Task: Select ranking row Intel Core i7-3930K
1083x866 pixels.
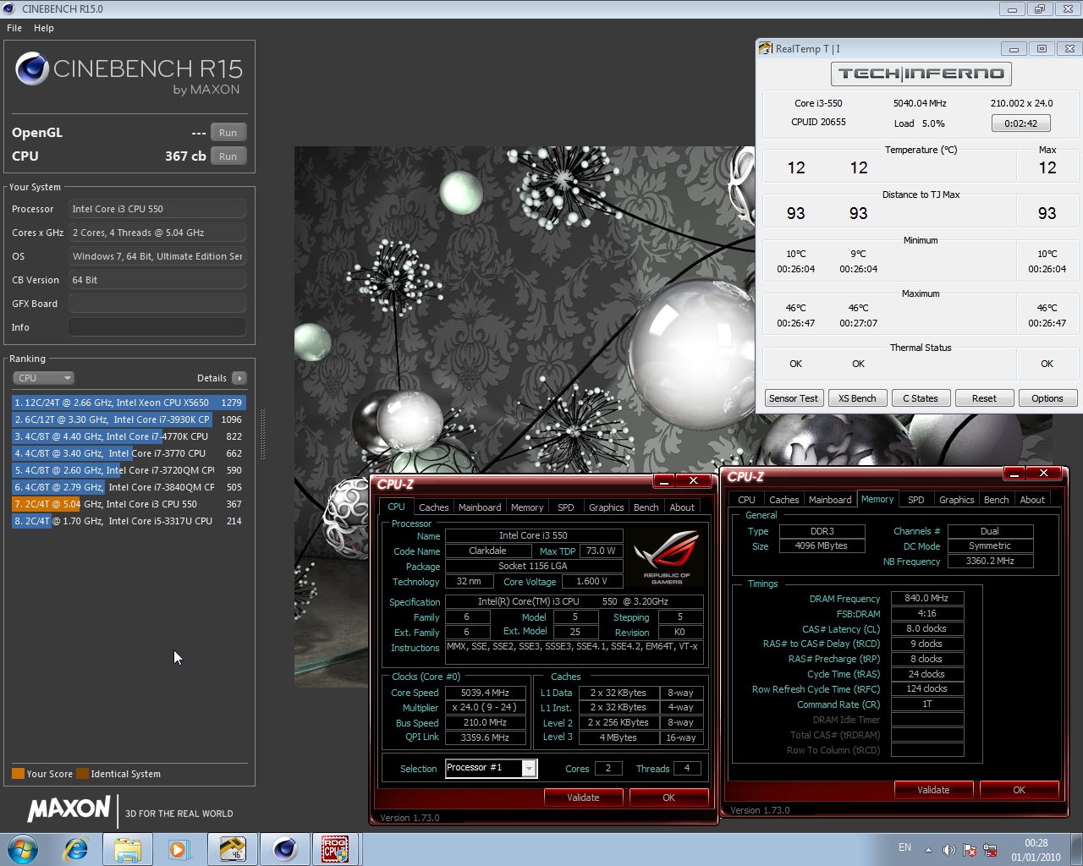Action: point(129,419)
